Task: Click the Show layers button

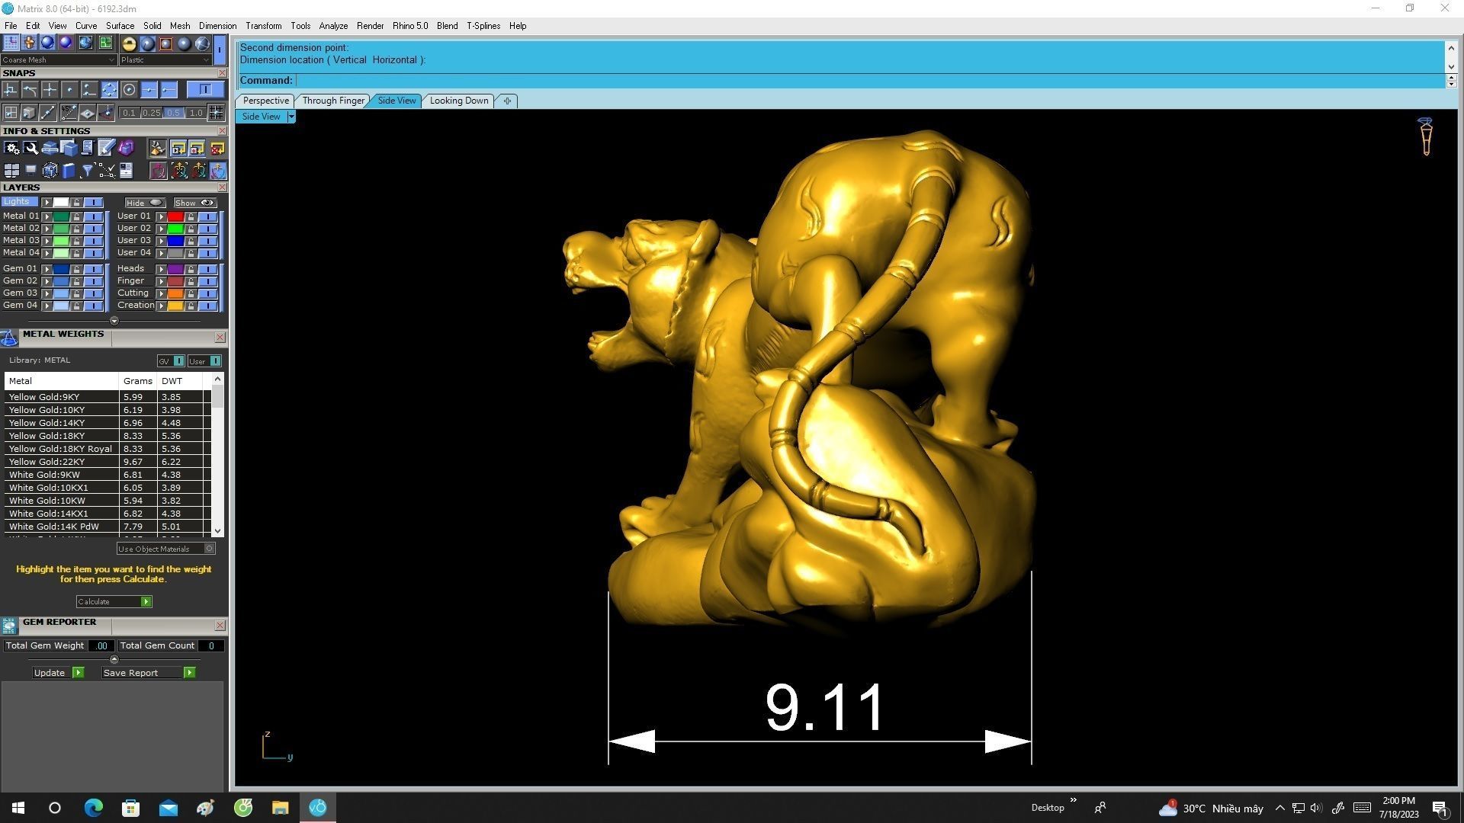Action: 195,203
